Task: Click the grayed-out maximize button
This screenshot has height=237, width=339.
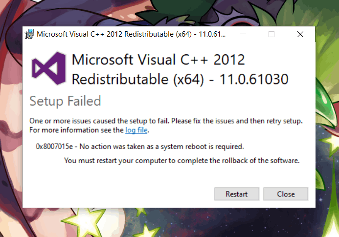Action: [x=271, y=34]
